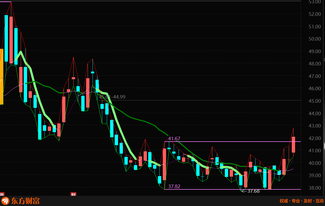Screen dimensions: 325x206
Task: Click the latest red candlestick above 41.67 line
Action: [x=293, y=145]
